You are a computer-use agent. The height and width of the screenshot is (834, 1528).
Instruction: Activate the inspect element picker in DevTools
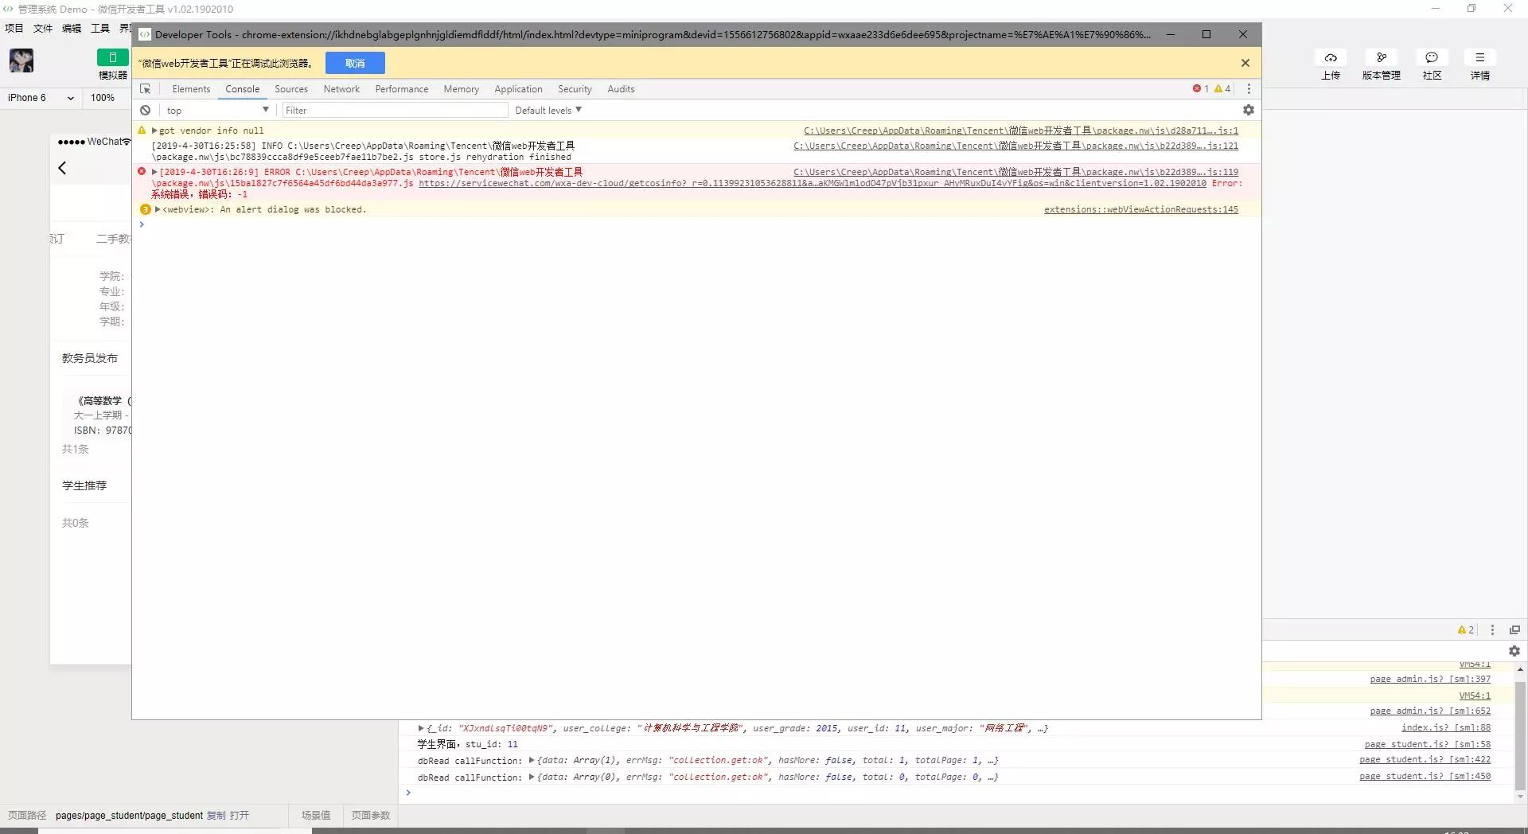[x=145, y=89]
